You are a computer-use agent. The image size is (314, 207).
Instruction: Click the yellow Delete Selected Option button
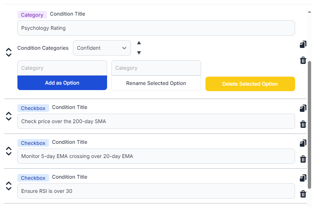click(x=250, y=84)
